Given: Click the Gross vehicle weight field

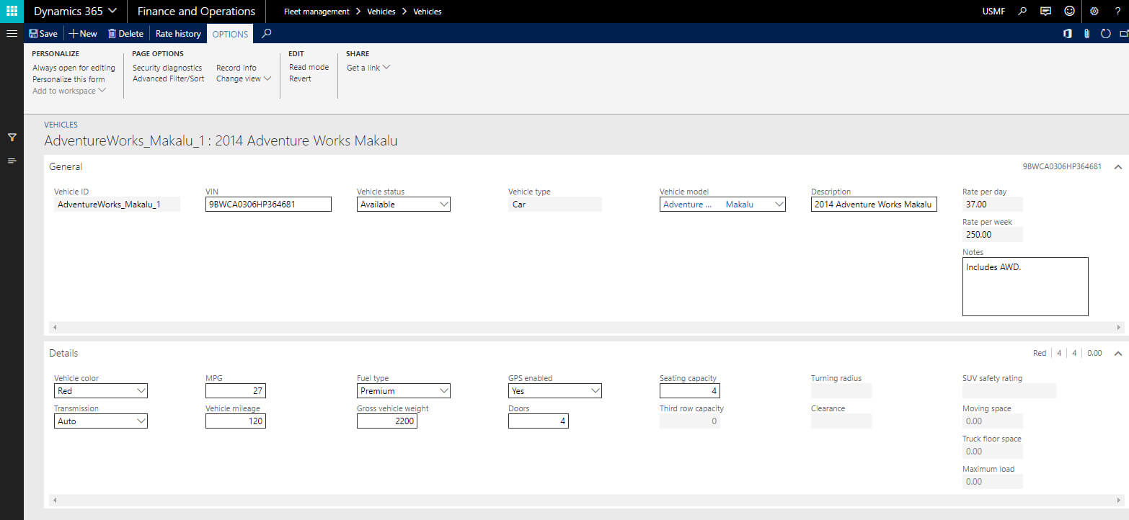Looking at the screenshot, I should coord(387,421).
